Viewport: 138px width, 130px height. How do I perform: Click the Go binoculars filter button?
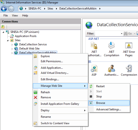click(128, 34)
